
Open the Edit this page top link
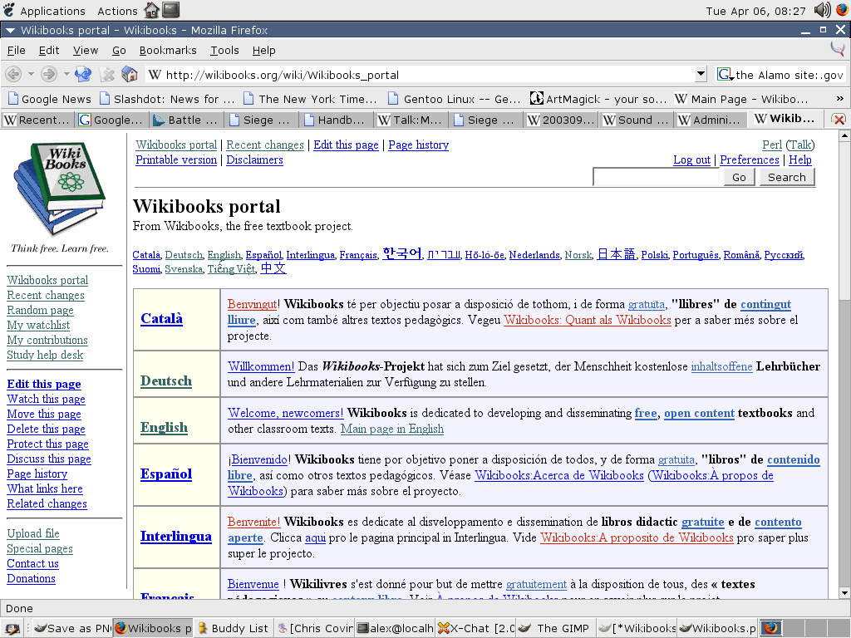[346, 145]
